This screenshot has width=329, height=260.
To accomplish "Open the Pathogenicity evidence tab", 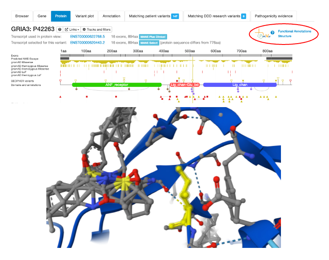I will click(274, 16).
